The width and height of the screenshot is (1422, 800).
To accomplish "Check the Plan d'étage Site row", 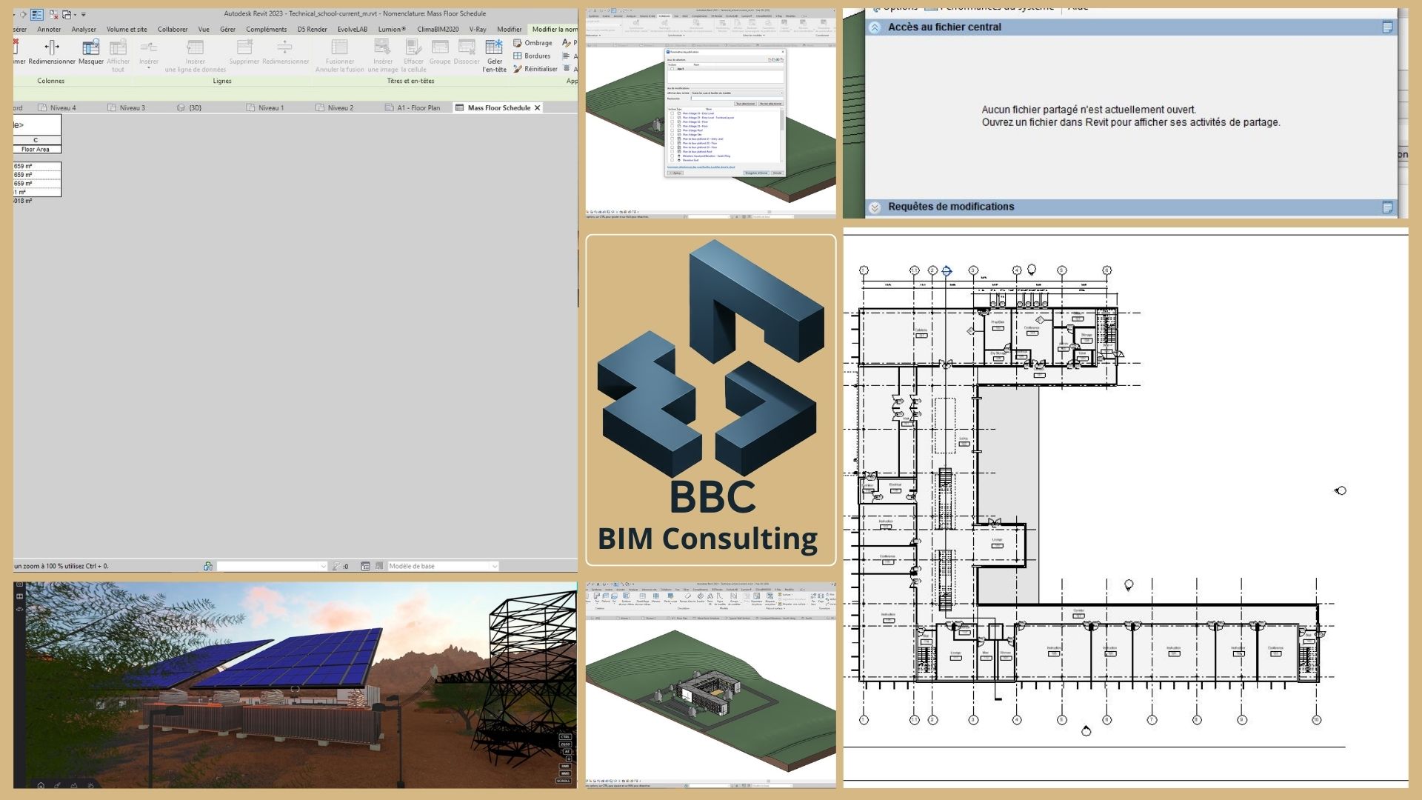I will coord(672,135).
